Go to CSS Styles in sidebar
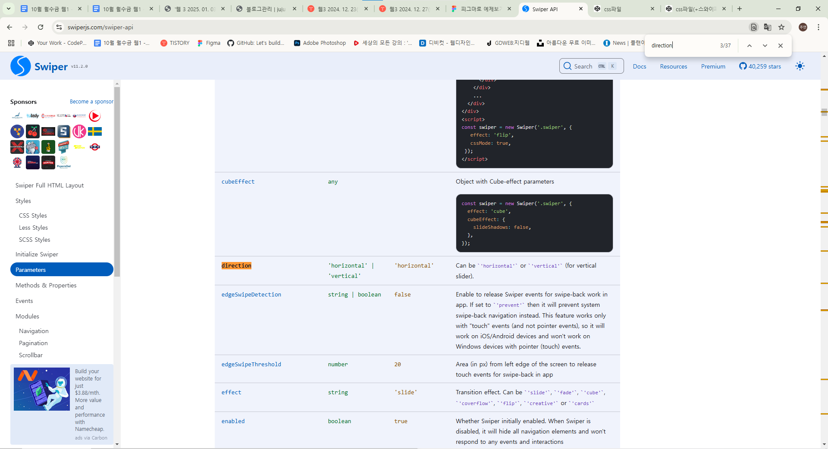828x449 pixels. pyautogui.click(x=33, y=215)
